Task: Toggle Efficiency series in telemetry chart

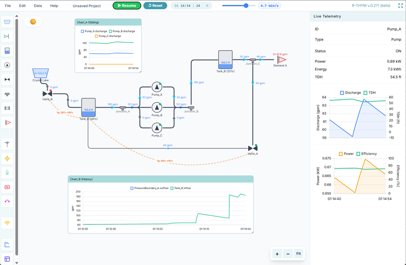Action: (x=366, y=154)
